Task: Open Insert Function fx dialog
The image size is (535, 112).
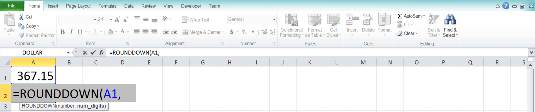Action: click(101, 53)
